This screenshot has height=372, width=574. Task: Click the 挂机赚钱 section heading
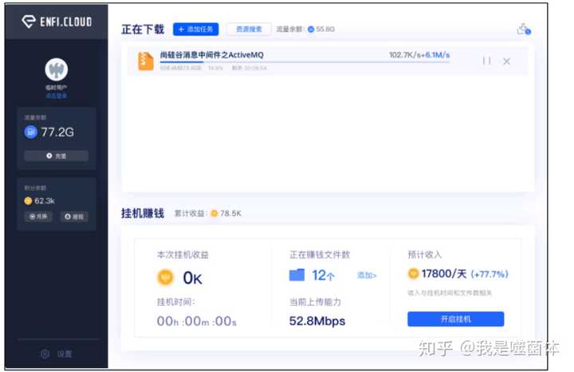tap(143, 213)
